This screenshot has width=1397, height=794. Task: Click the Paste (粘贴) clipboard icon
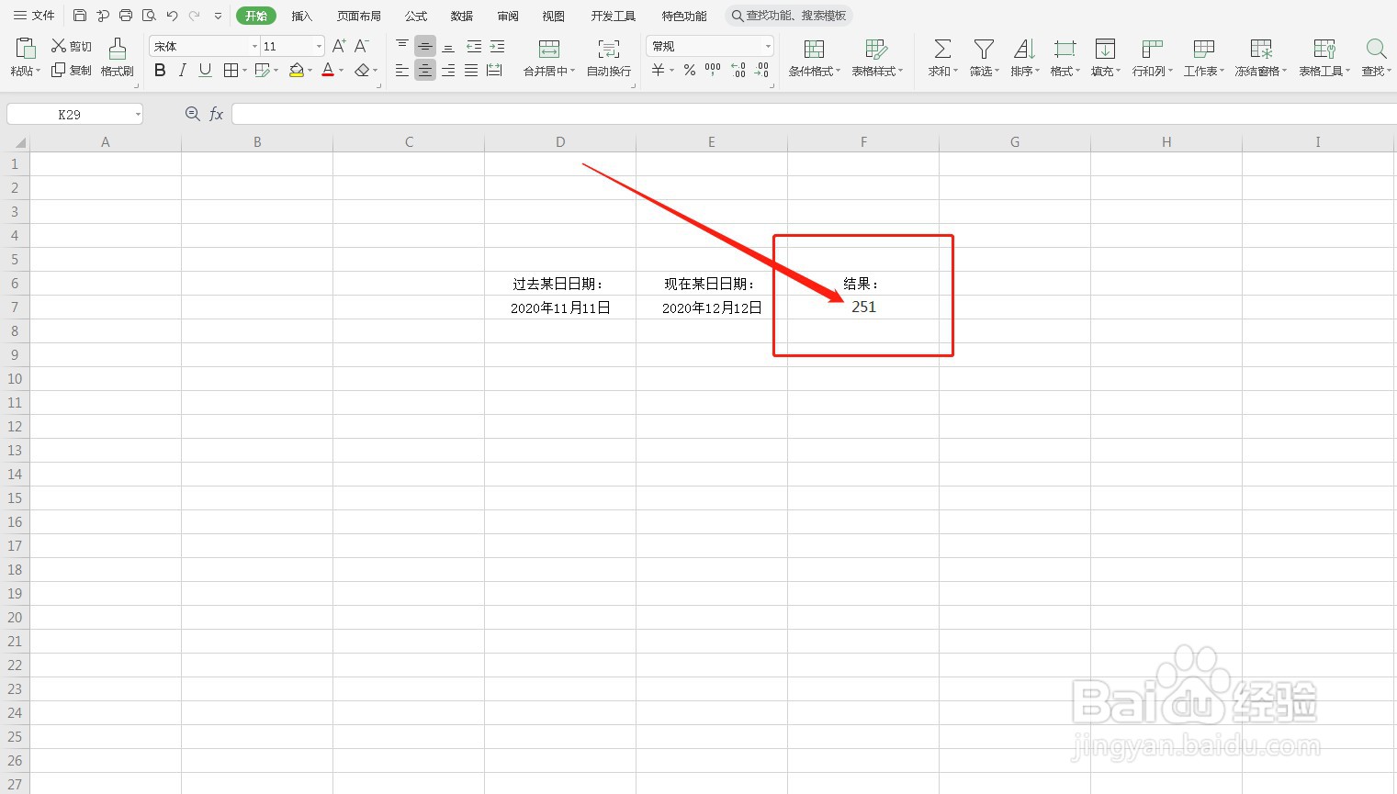(x=26, y=48)
